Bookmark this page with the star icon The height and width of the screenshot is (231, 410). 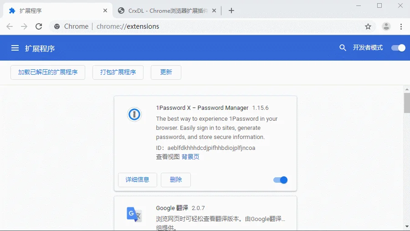coord(368,26)
